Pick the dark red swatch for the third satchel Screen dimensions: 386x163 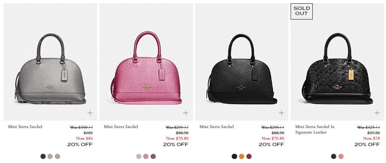(x=249, y=156)
